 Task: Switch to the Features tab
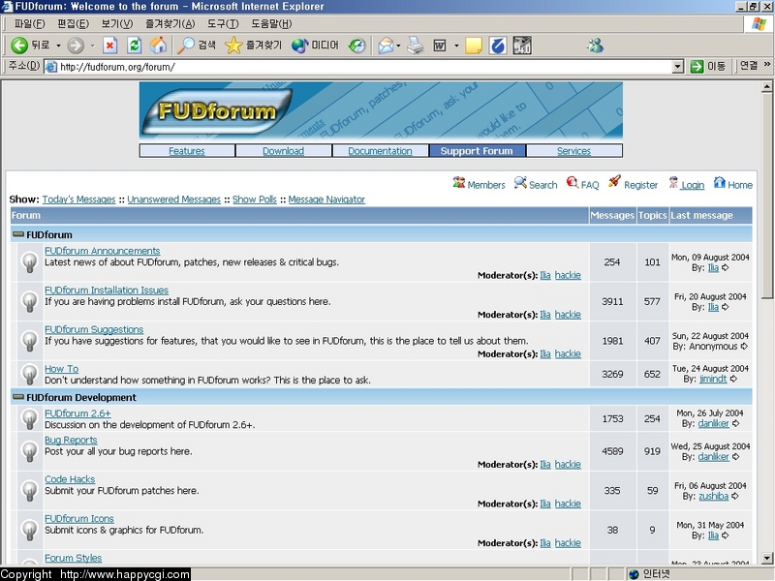tap(187, 151)
